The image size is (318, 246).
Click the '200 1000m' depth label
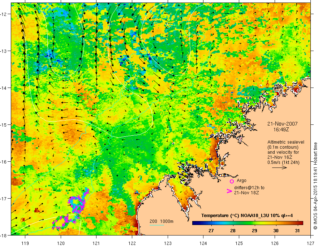(162, 221)
